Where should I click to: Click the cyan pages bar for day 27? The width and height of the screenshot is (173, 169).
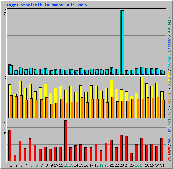(x=143, y=71)
